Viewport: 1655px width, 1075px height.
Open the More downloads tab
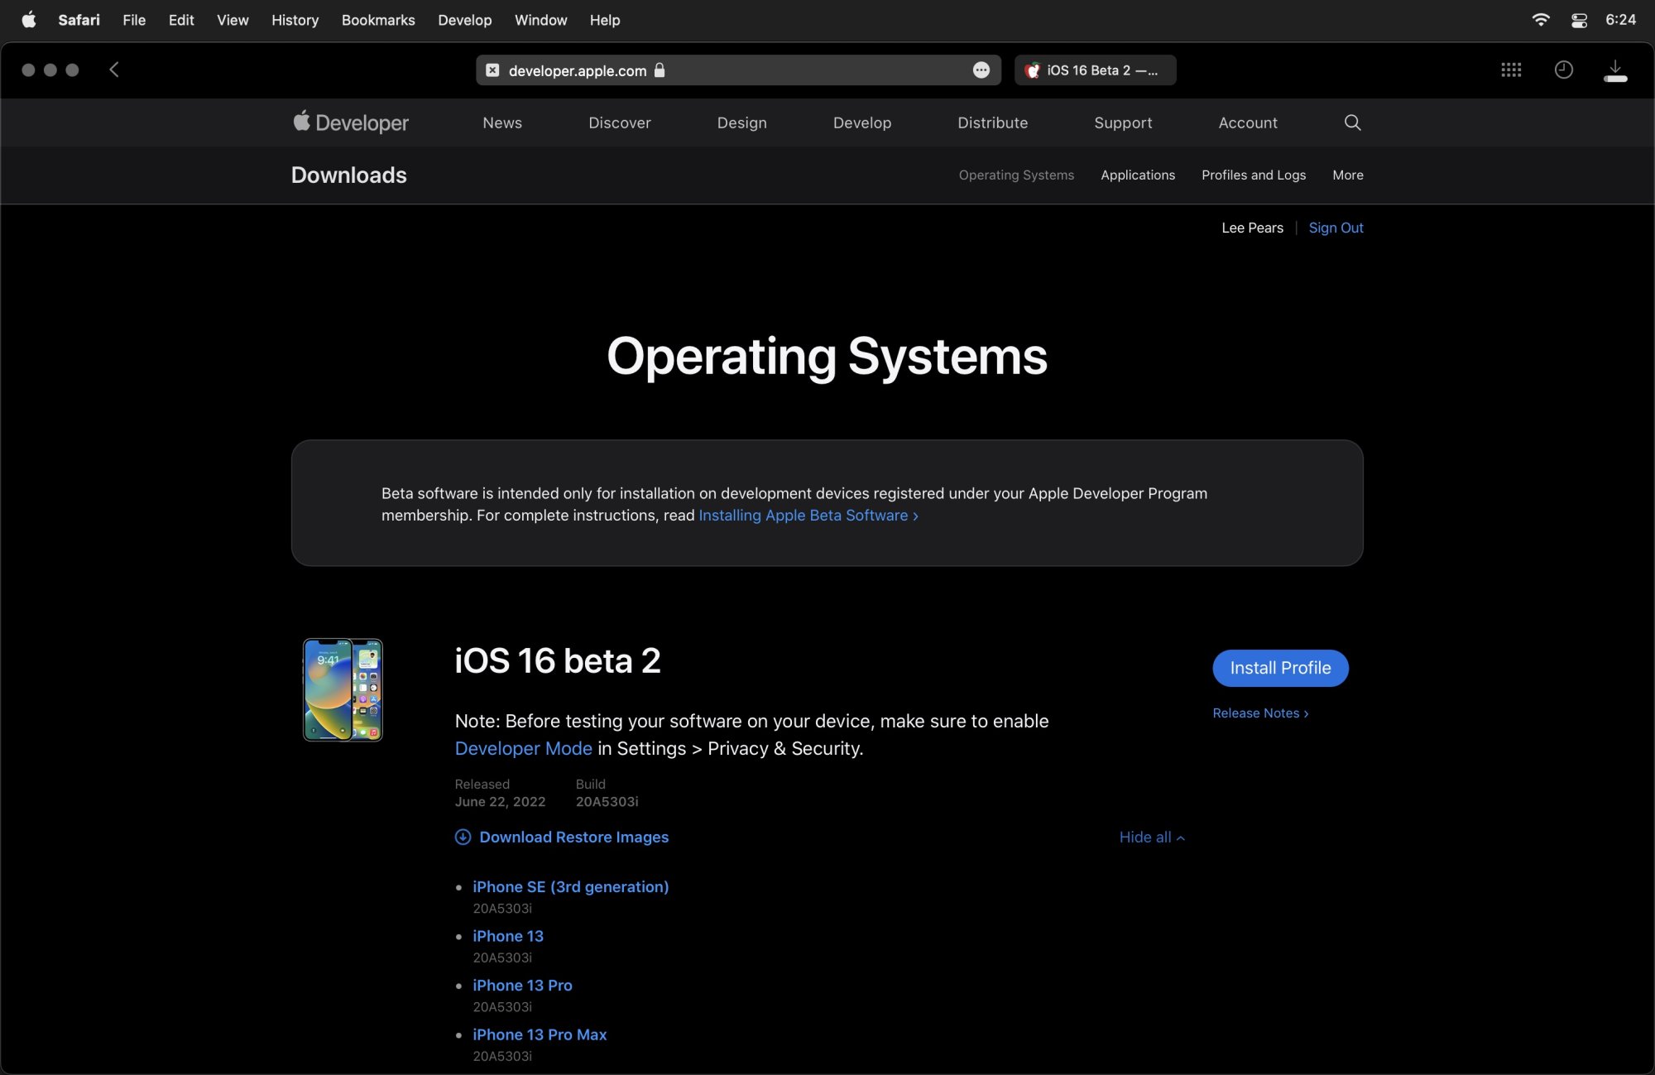coord(1348,175)
